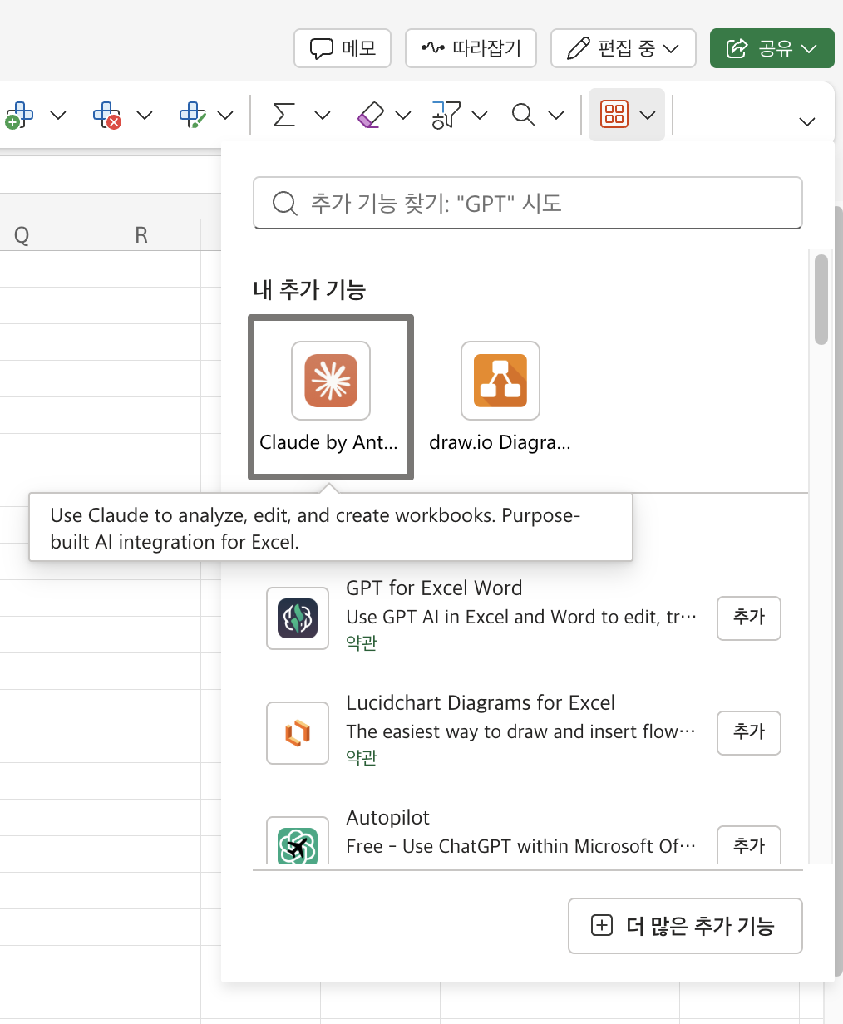Click the Sort and Filter icon

[x=446, y=115]
